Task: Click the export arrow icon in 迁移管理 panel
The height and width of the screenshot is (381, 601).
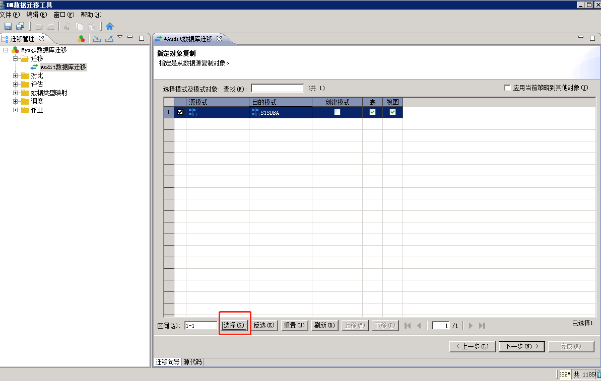Action: [x=109, y=39]
